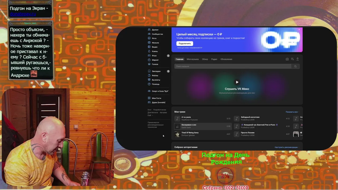
Task: Click the Видео icon in sidebar
Action: pos(149,47)
